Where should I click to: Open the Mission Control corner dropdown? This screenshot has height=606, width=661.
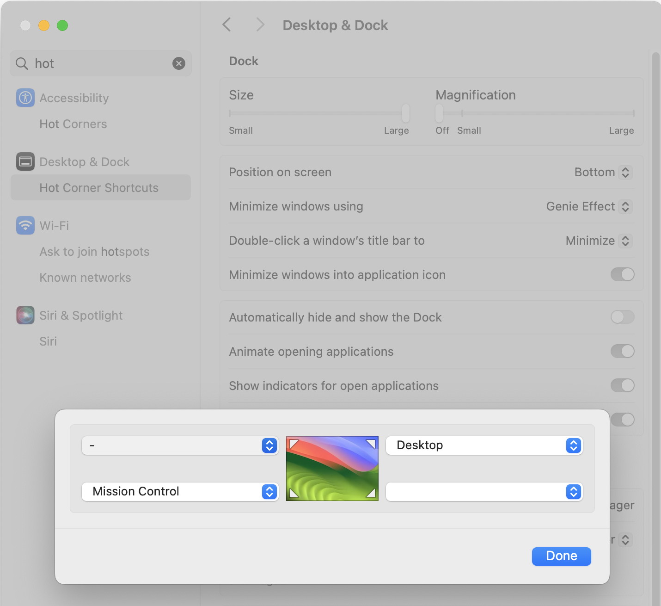click(x=180, y=492)
